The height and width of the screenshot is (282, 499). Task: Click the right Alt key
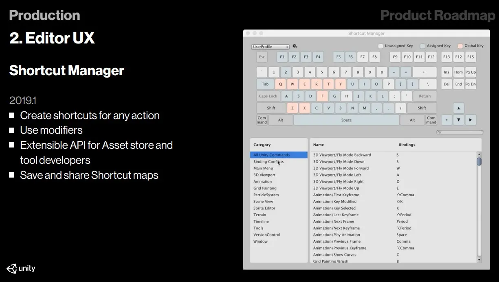pyautogui.click(x=412, y=120)
